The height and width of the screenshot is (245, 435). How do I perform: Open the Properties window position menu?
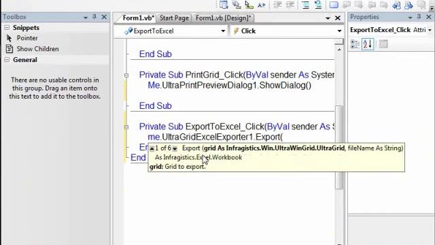point(410,18)
